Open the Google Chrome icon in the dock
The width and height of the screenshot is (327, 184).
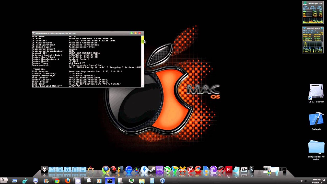click(x=106, y=169)
